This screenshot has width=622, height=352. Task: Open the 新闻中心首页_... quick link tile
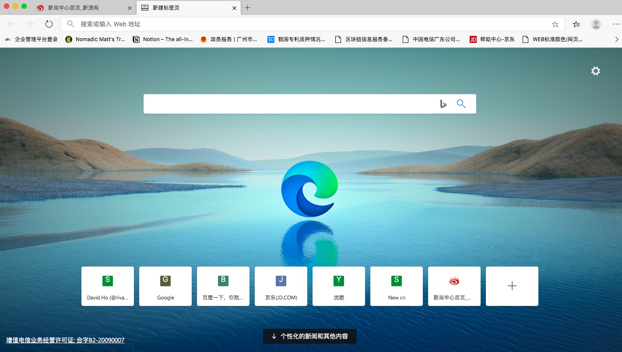tap(454, 286)
